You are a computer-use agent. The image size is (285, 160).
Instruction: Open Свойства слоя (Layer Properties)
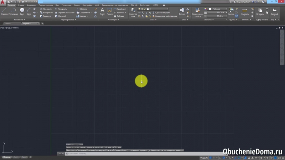(133, 12)
